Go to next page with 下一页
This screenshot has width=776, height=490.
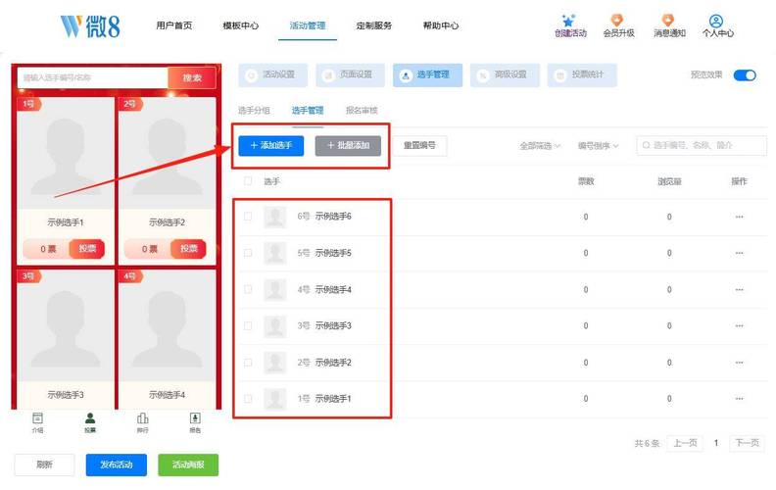pos(747,443)
